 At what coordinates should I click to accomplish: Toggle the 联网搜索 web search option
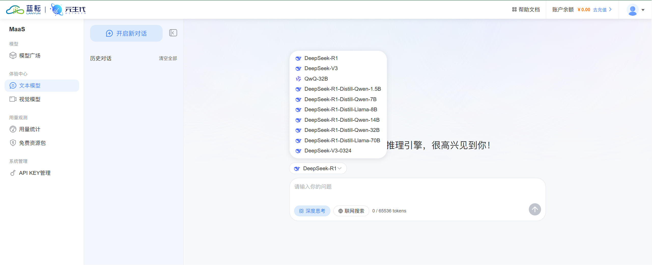(x=351, y=211)
